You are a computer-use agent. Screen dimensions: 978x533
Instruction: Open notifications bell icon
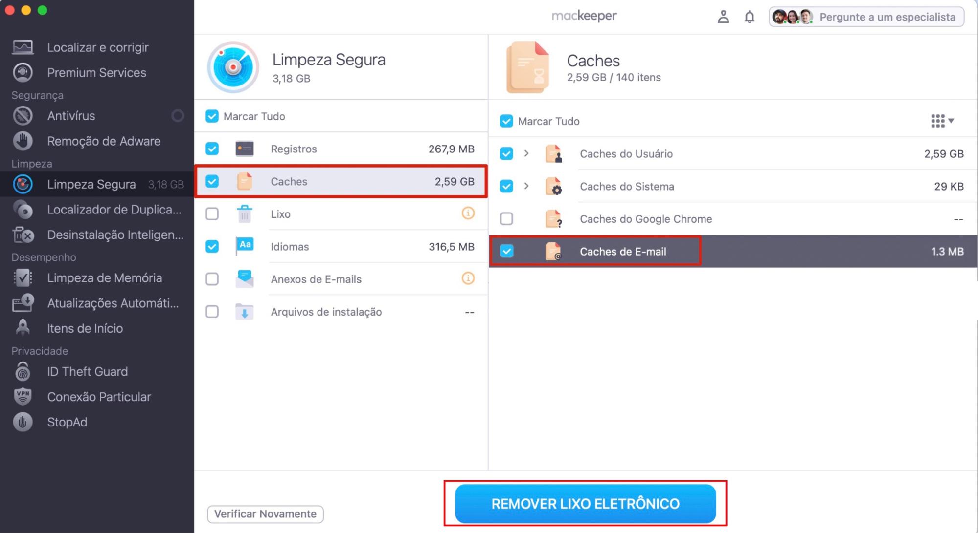pyautogui.click(x=749, y=17)
